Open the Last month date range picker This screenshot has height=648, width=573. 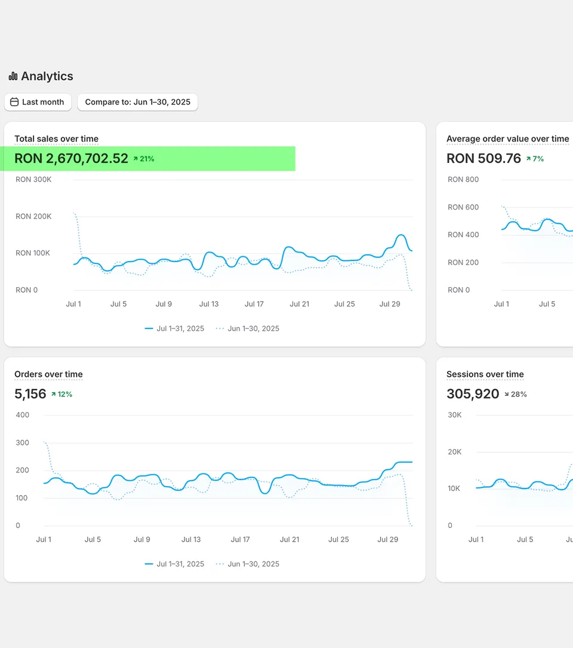coord(38,102)
